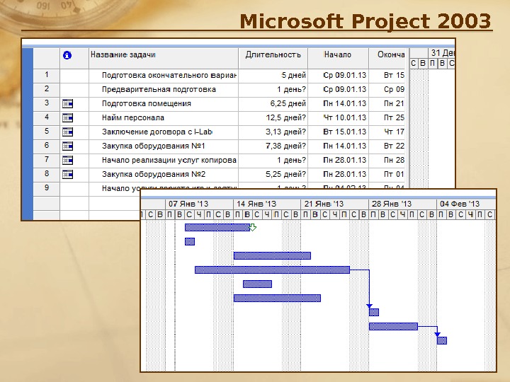This screenshot has width=510, height=382.
Task: Click the calendar constraint icon in row 8
Action: pyautogui.click(x=68, y=175)
